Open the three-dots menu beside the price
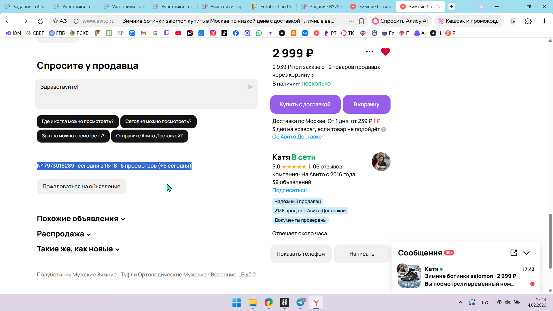The width and height of the screenshot is (553, 311). click(x=370, y=52)
